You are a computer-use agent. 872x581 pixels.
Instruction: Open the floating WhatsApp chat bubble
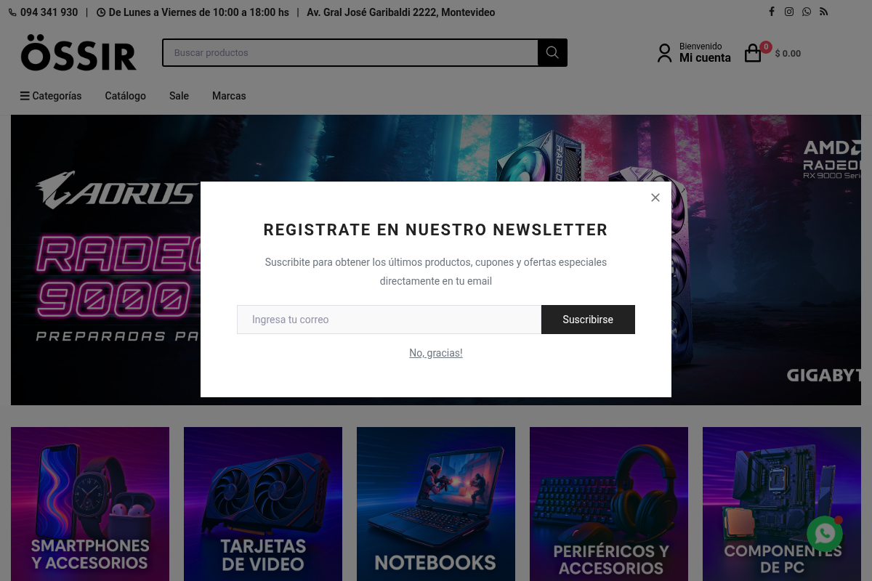coord(825,534)
